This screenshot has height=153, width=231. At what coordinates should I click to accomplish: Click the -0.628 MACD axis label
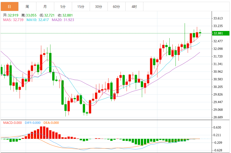coord(218,150)
